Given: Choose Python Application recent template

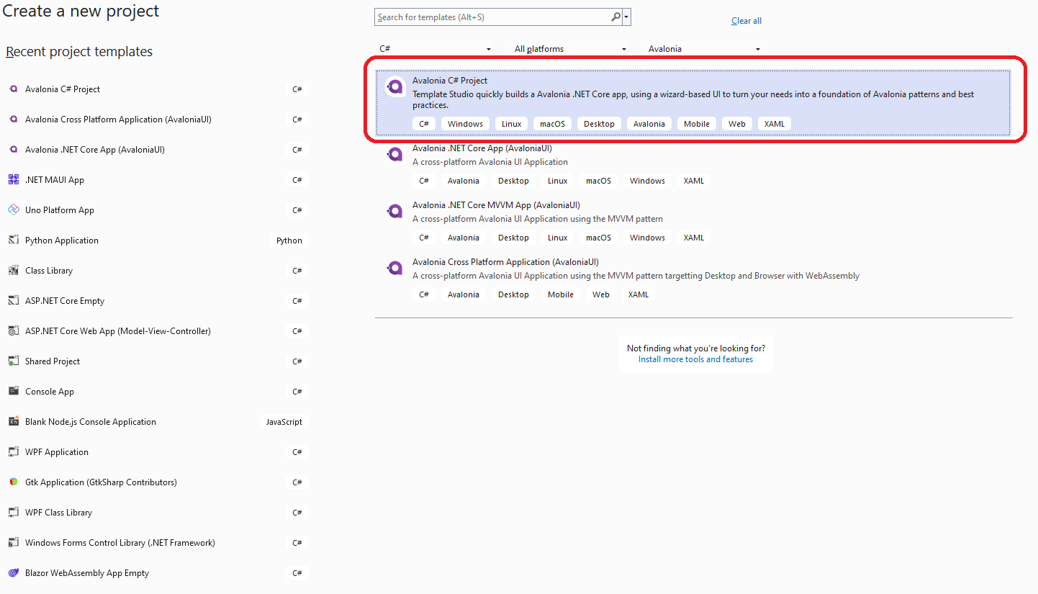Looking at the screenshot, I should [x=156, y=240].
